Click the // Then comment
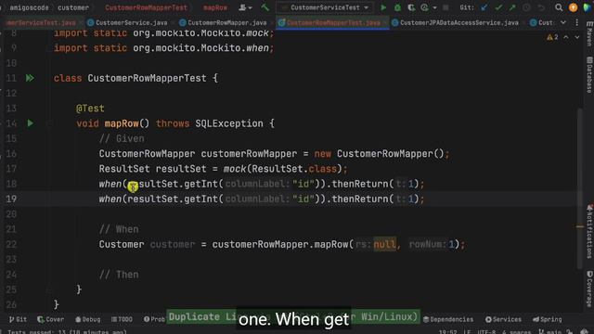 (119, 275)
